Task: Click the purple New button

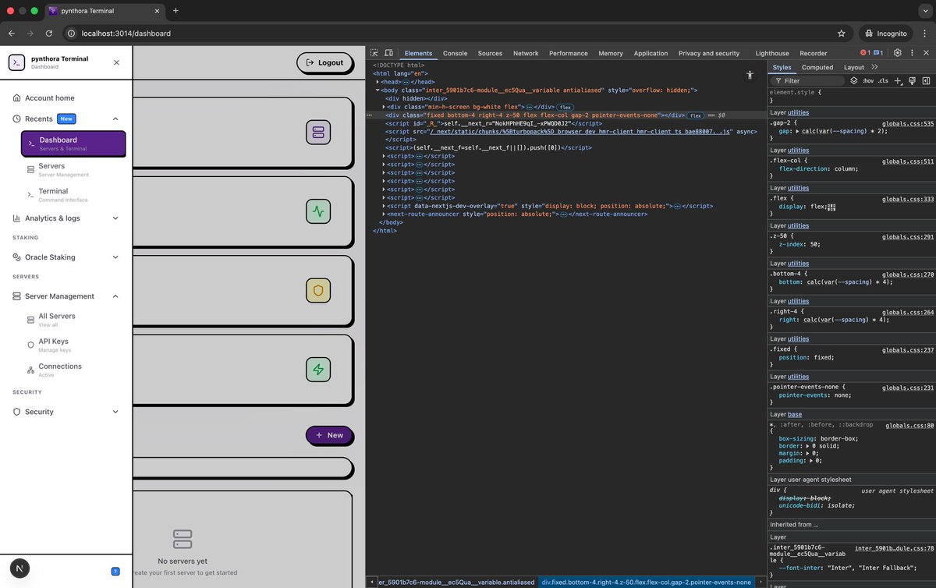Action: coord(329,435)
